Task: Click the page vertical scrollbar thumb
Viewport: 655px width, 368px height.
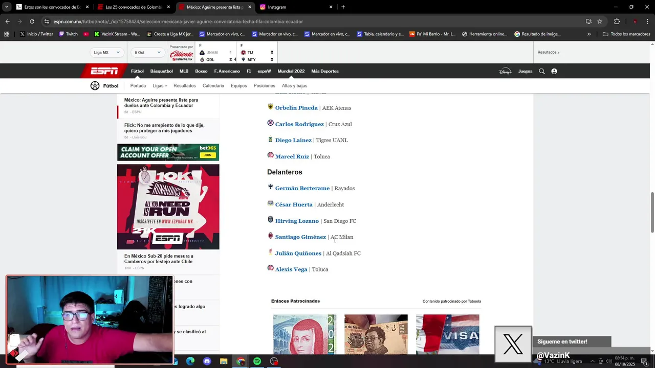Action: (652, 212)
